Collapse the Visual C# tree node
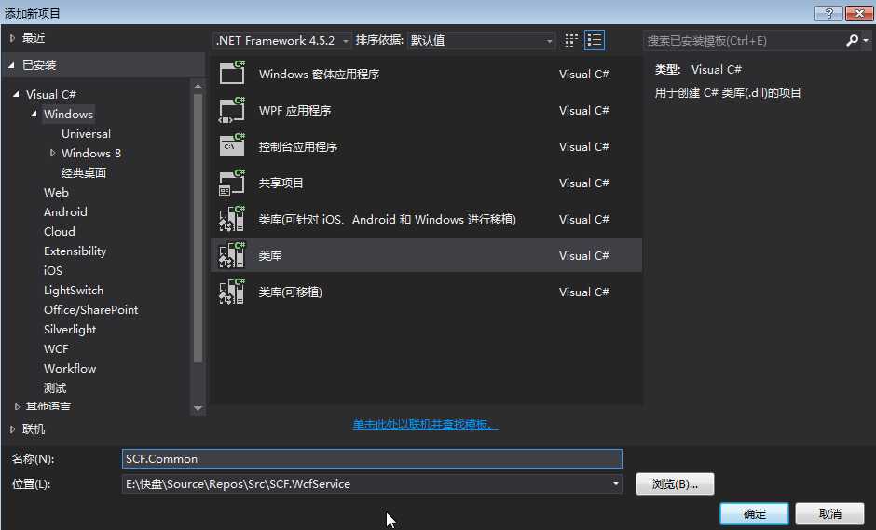Screen dimensions: 876x530 tap(16, 94)
